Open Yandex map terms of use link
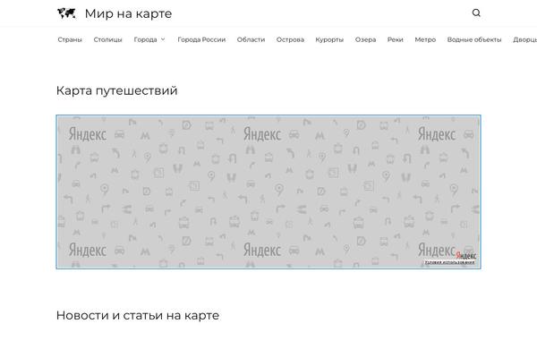Viewport: 537px width, 358px height. [450, 263]
